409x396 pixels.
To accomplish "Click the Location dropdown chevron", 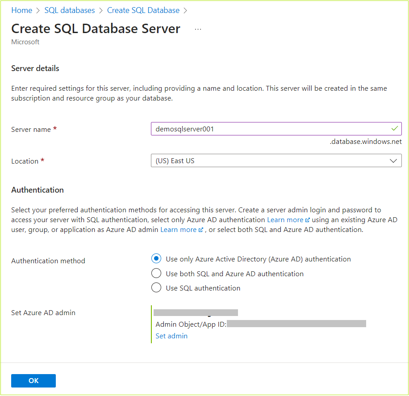I will [393, 160].
